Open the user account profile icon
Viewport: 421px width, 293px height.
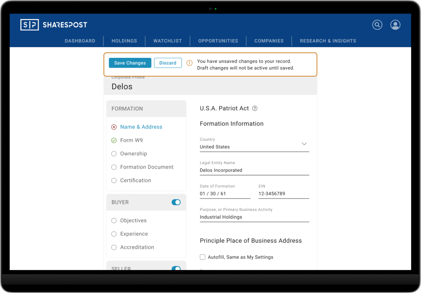tap(395, 25)
